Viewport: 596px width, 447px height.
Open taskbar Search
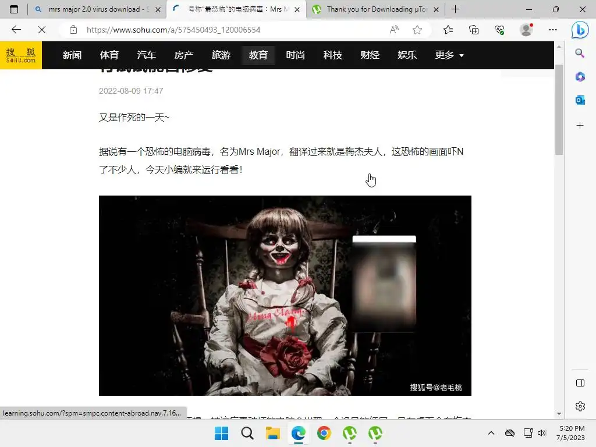click(x=247, y=433)
